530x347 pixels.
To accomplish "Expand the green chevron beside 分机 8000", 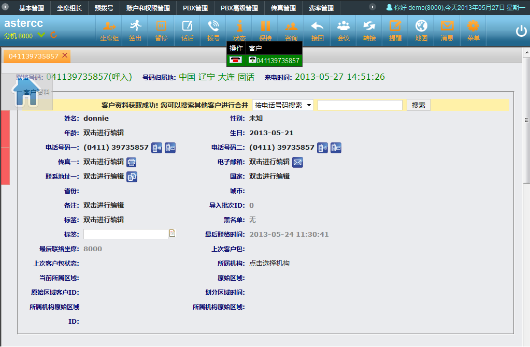I will coord(41,35).
